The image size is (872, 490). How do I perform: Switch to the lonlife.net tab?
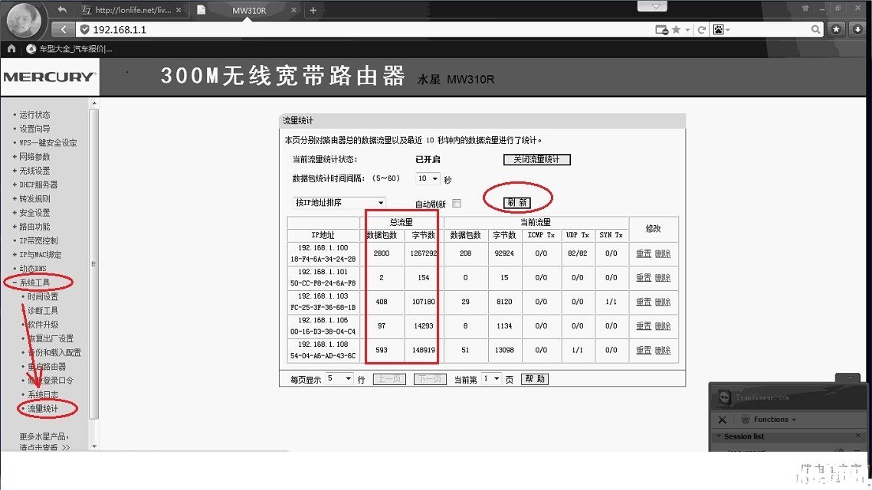point(131,10)
